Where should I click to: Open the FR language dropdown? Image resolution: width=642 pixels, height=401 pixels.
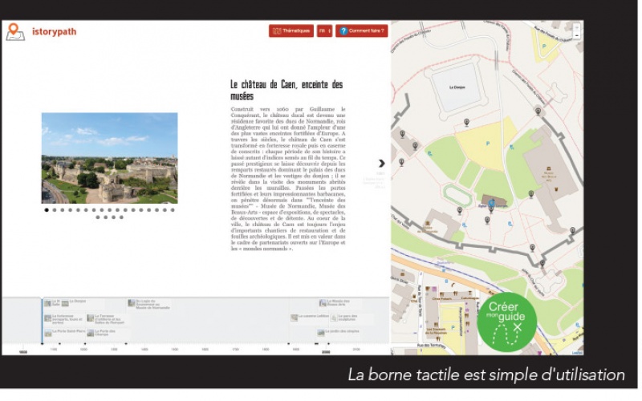click(324, 31)
